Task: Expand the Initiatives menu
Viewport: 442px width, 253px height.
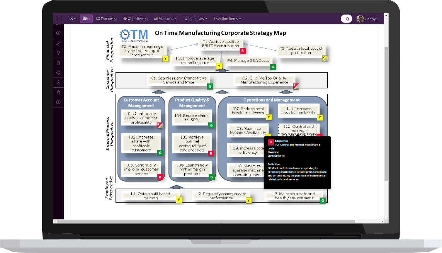Action: coord(195,19)
